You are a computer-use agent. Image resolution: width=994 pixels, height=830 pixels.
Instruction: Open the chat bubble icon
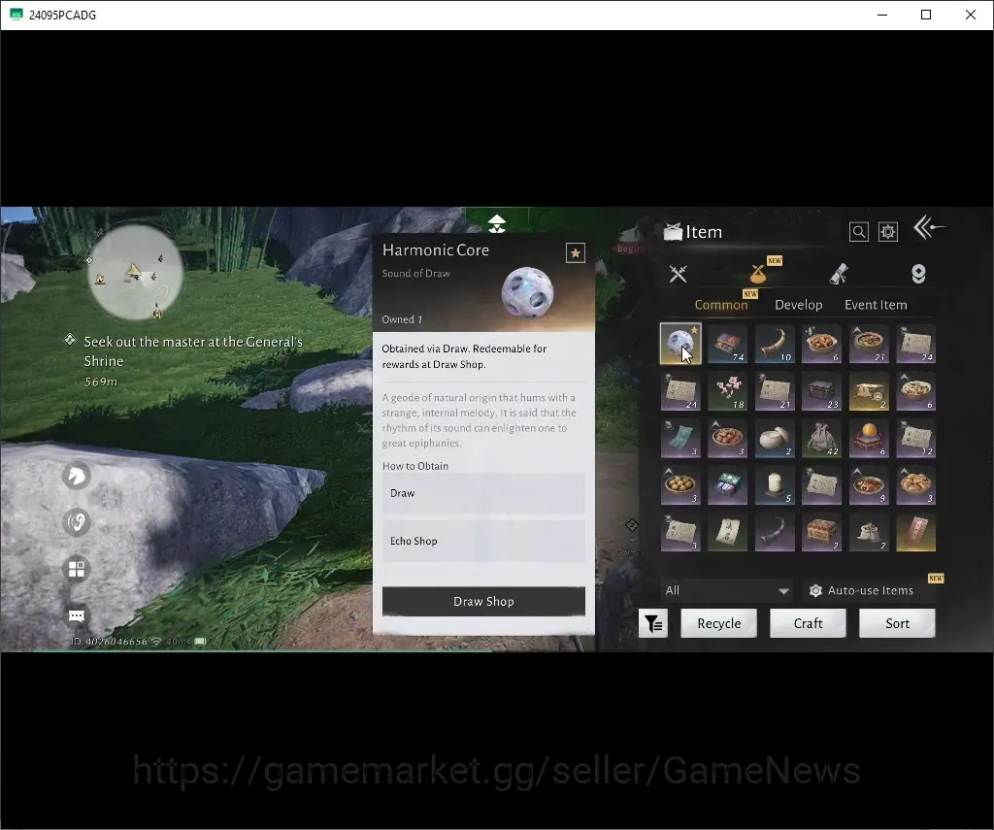[x=76, y=615]
